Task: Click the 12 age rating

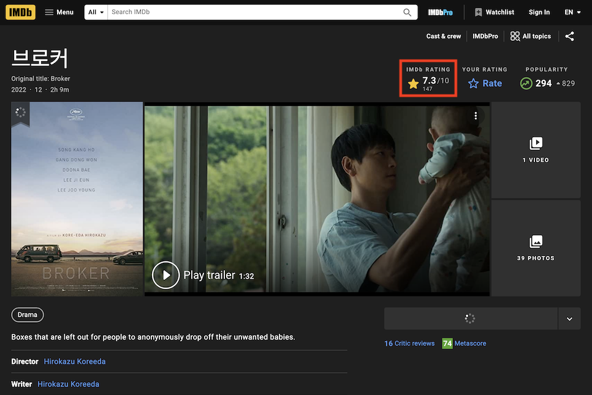Action: tap(39, 90)
